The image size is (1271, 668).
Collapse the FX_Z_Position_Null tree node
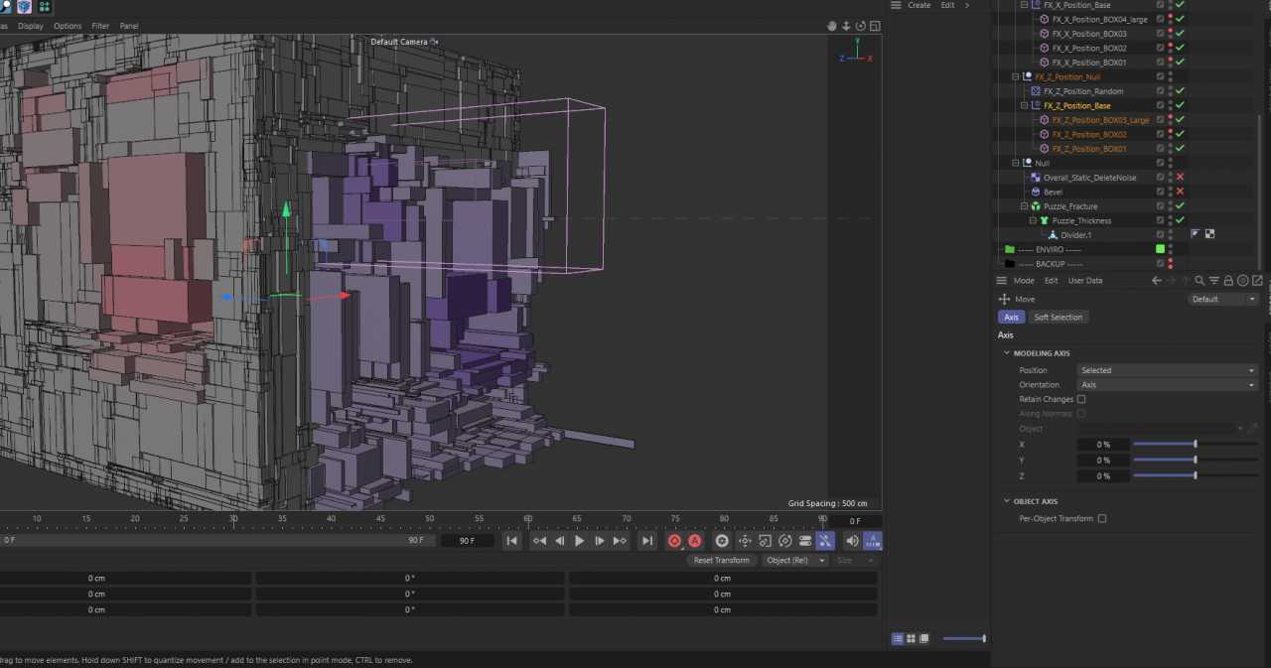point(1016,76)
